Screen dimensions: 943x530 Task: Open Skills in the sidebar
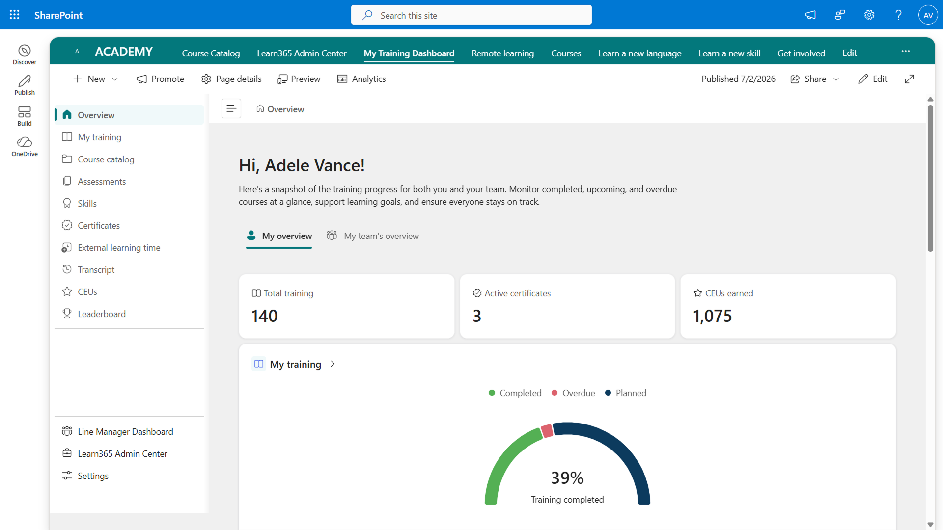coord(129,203)
